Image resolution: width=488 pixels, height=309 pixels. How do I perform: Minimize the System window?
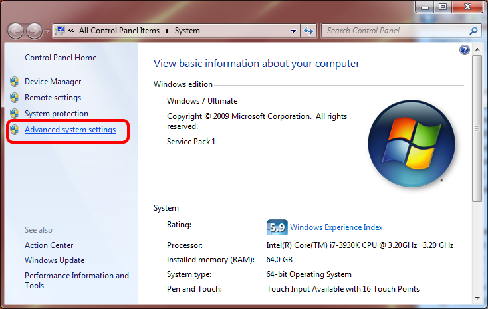[x=425, y=7]
